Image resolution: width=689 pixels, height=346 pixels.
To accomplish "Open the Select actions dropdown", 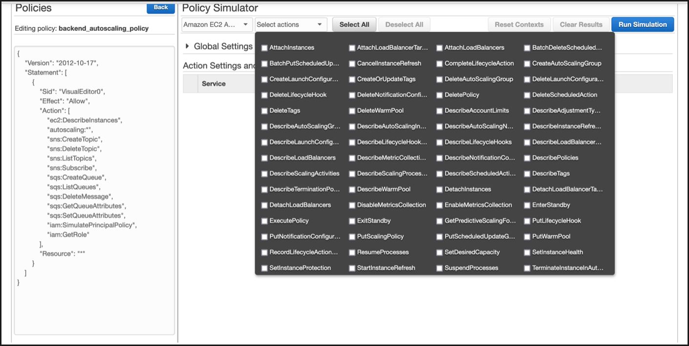I will coord(291,24).
